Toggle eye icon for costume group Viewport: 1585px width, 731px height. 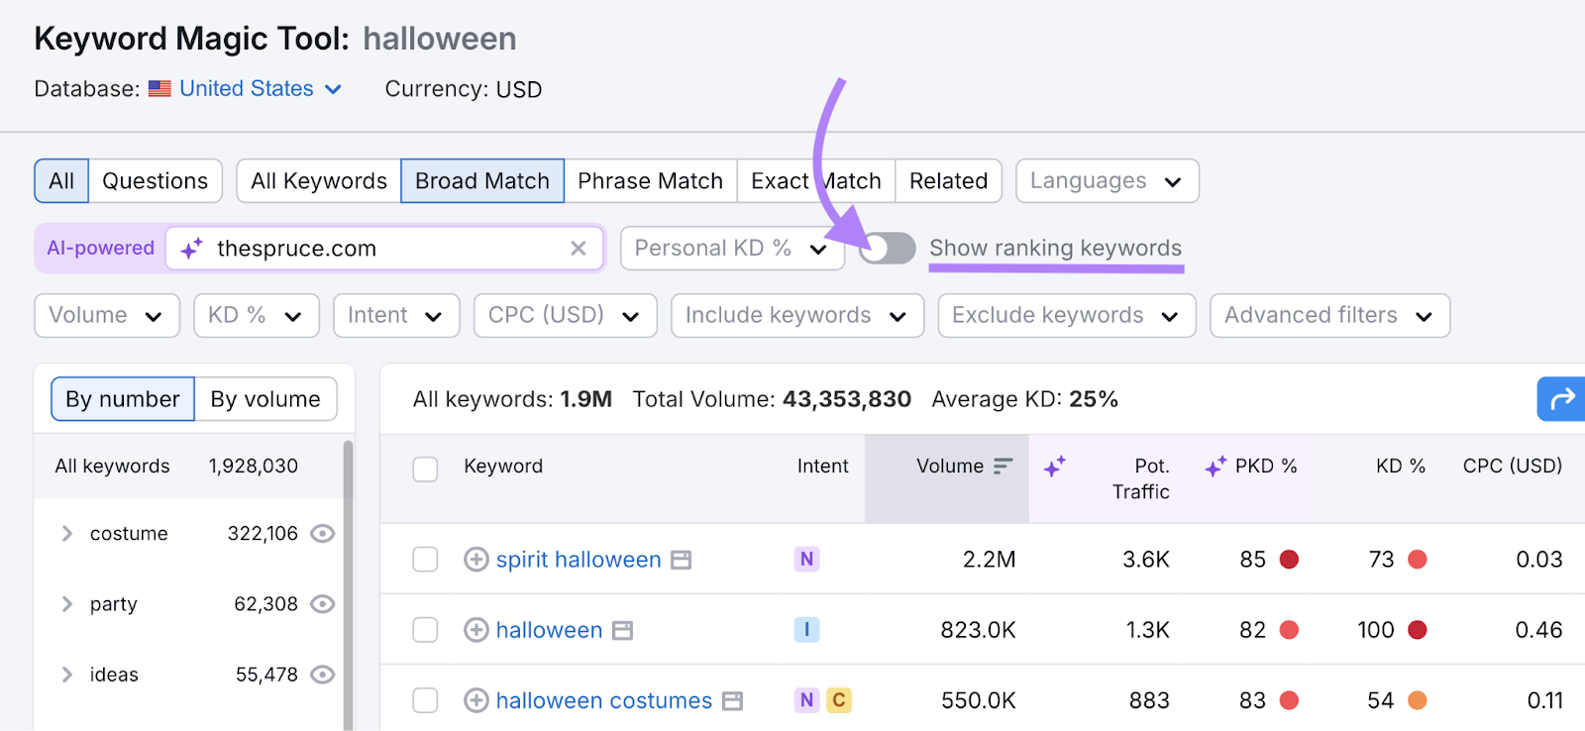(x=322, y=534)
